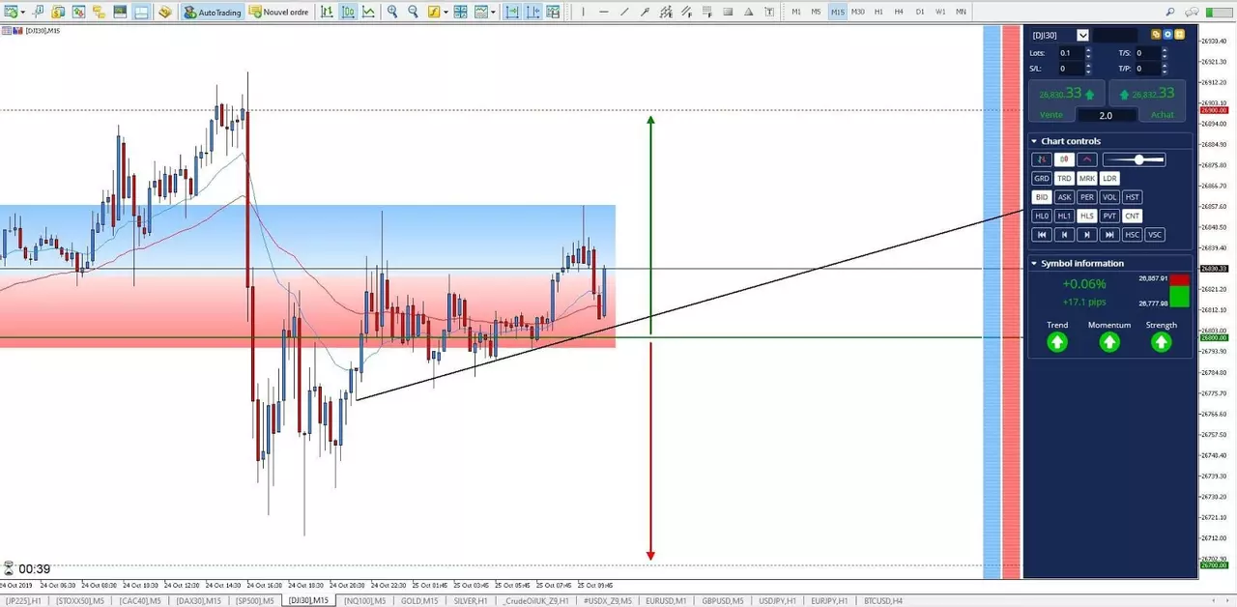Select the M30 timeframe

coord(858,12)
